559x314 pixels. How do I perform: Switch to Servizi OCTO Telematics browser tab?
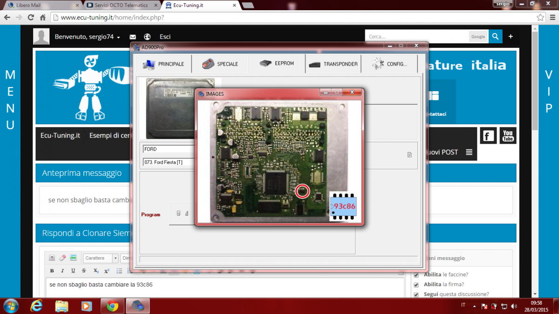121,5
